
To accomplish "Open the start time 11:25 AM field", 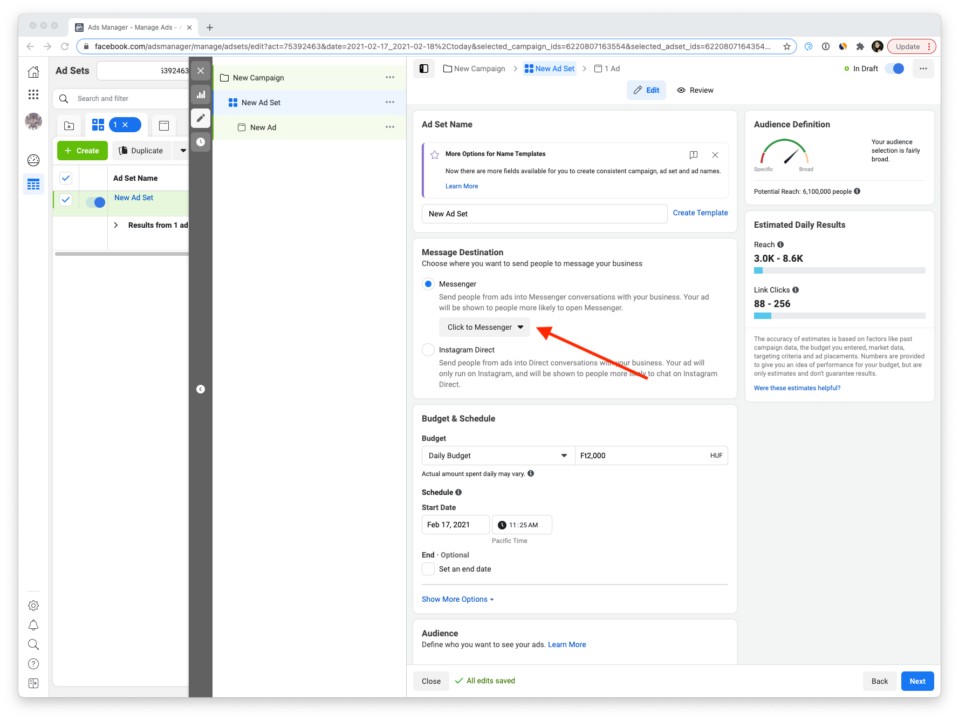I will coord(522,525).
